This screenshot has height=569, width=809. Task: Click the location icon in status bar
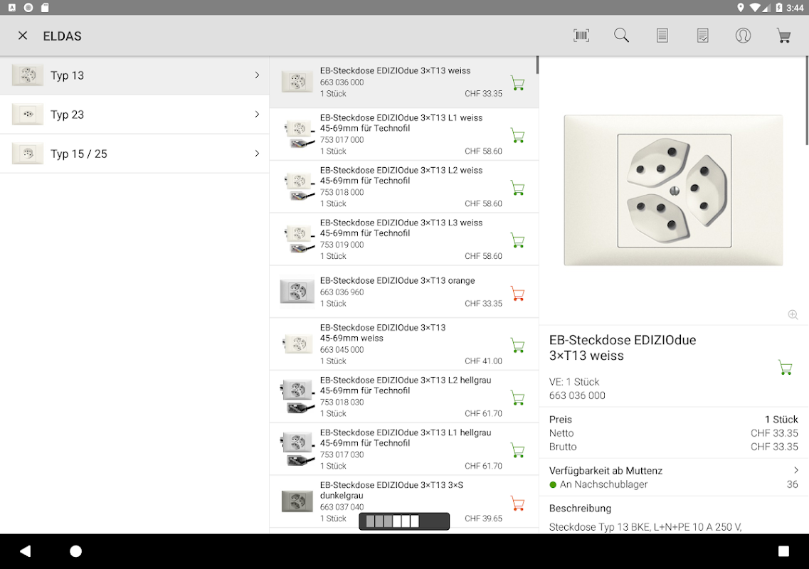tap(741, 7)
